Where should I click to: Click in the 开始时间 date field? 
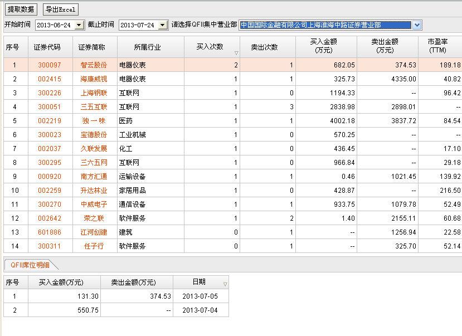tap(54, 25)
